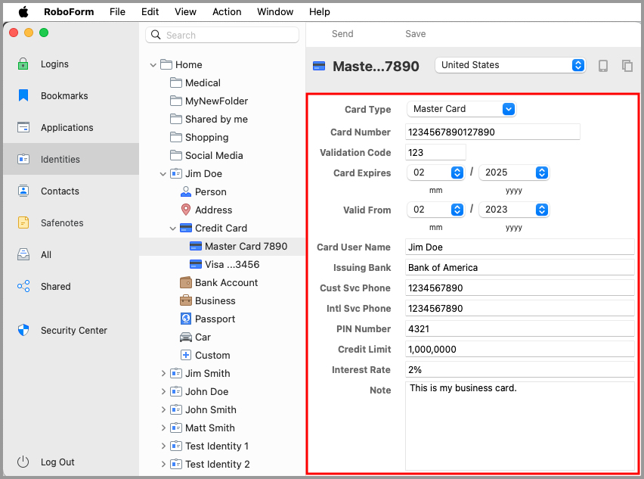This screenshot has width=644, height=479.
Task: Click the Issuing Bank field
Action: (x=519, y=268)
